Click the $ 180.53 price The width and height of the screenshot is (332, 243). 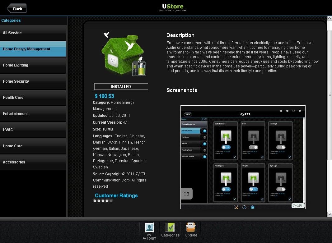point(104,96)
